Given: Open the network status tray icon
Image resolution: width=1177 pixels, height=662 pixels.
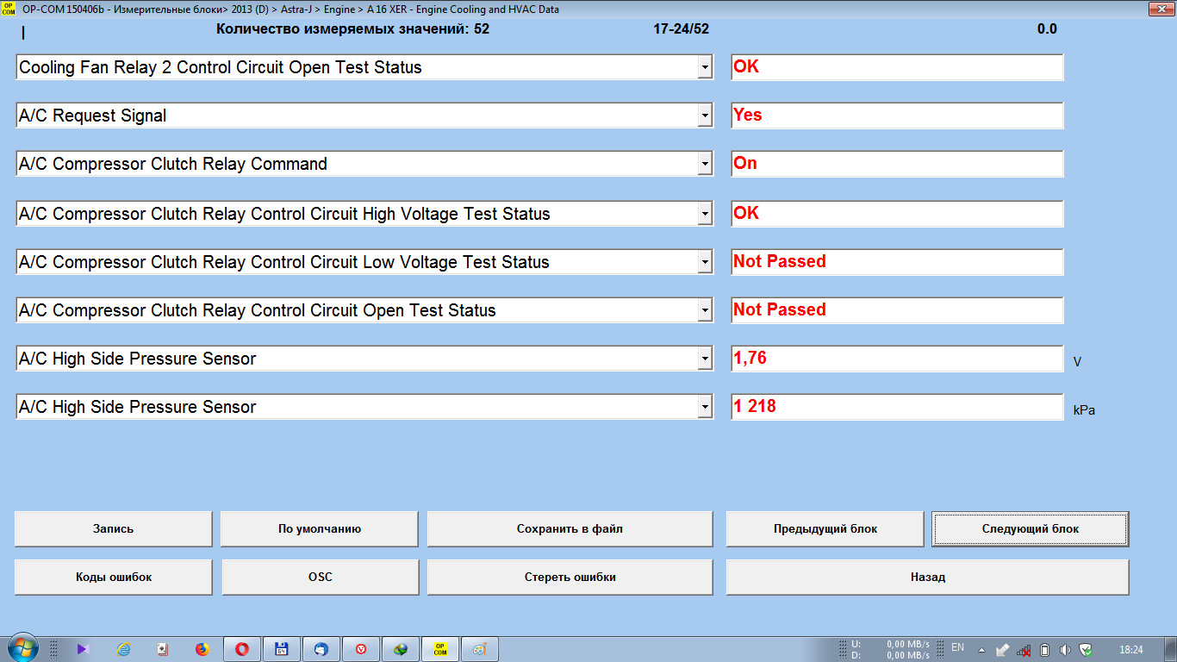Looking at the screenshot, I should (1024, 649).
